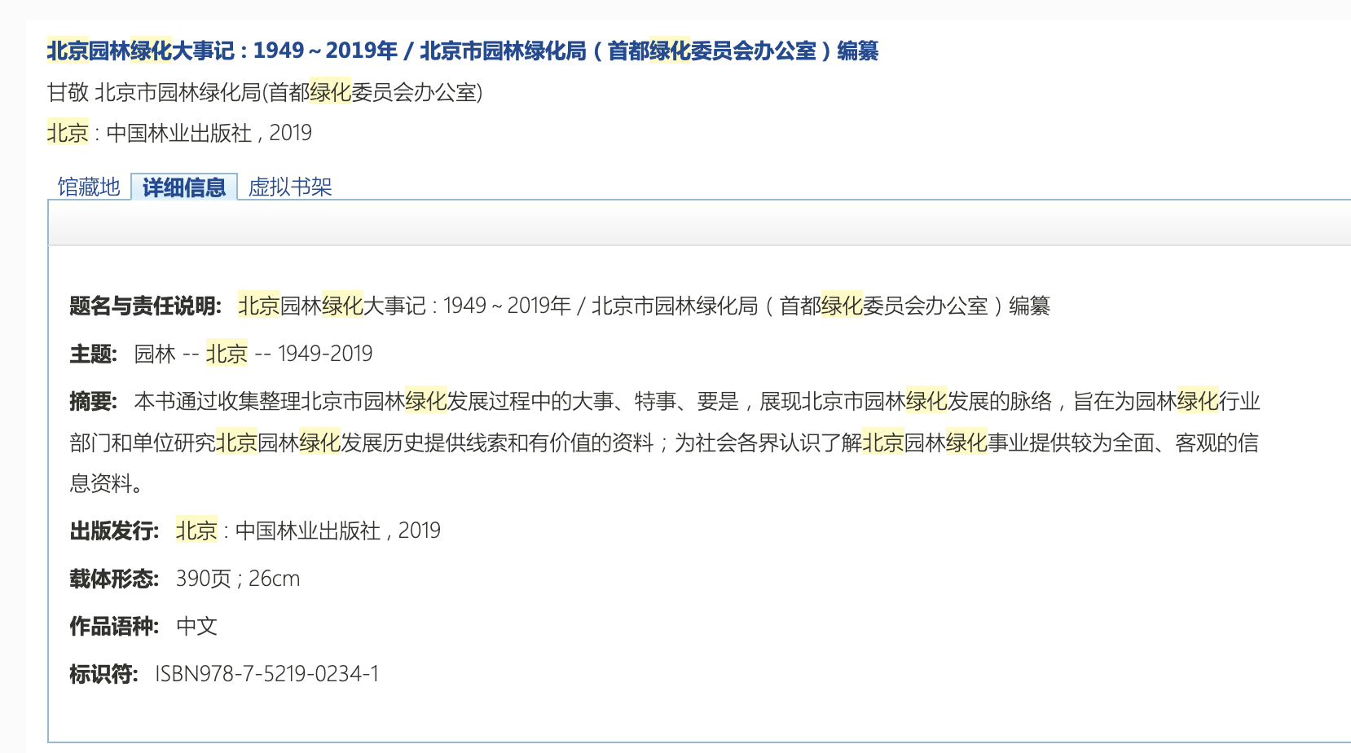The height and width of the screenshot is (753, 1351).
Task: Click the 标识符 field label
Action: coord(103,674)
